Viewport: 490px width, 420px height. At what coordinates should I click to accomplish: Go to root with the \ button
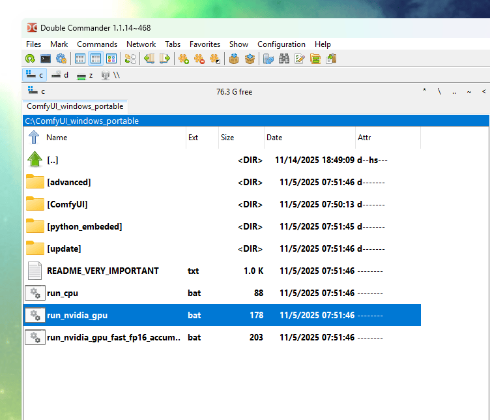439,91
